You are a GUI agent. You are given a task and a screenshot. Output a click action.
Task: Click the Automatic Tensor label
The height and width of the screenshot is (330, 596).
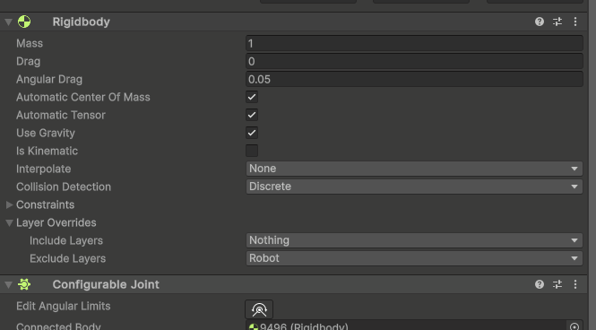pos(60,115)
